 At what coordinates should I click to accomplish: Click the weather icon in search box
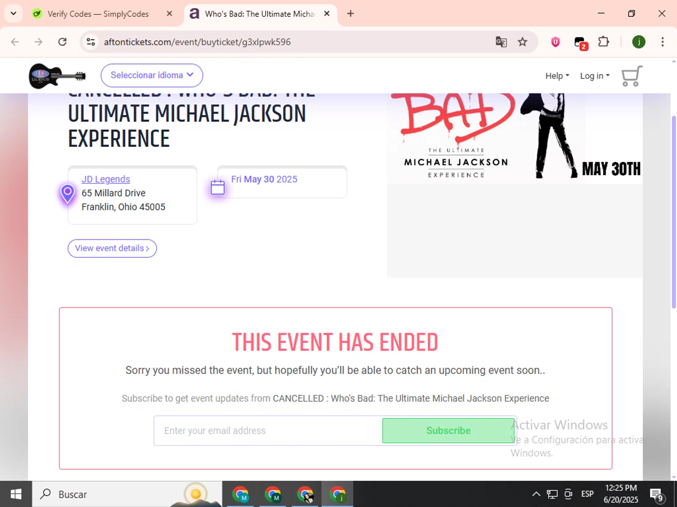[x=195, y=494]
